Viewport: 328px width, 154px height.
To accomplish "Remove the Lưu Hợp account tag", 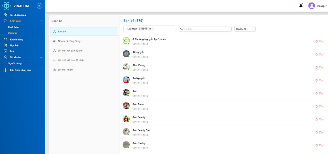I will coord(152,29).
